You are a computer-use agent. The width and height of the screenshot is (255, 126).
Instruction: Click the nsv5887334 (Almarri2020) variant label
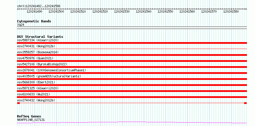tap(38, 40)
